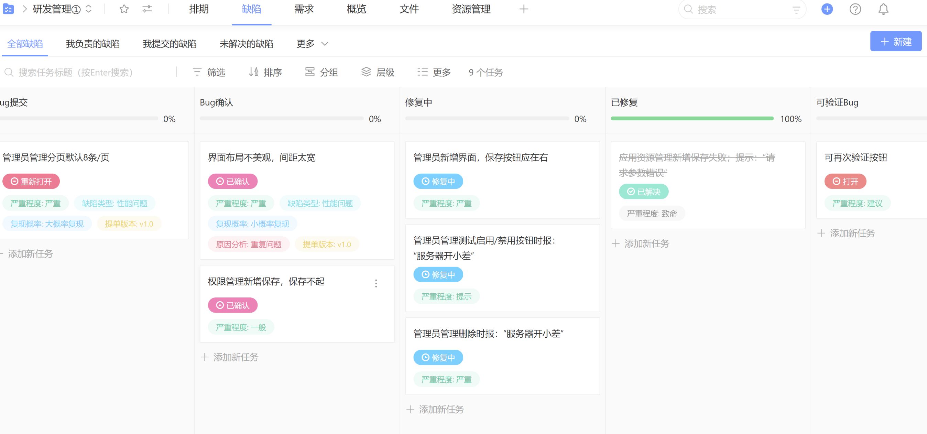Toggle 修复中 status on 管理员新增界面 card
This screenshot has height=434, width=927.
(438, 181)
